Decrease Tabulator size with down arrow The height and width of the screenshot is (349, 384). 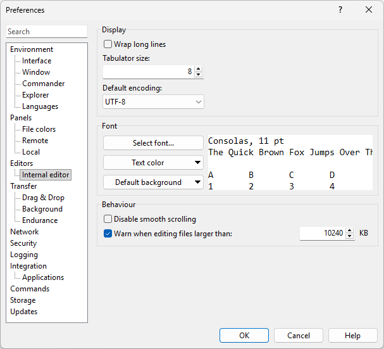(199, 75)
